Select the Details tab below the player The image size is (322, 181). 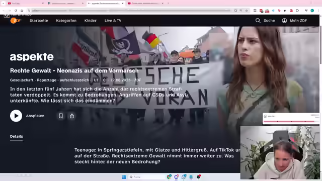click(17, 136)
